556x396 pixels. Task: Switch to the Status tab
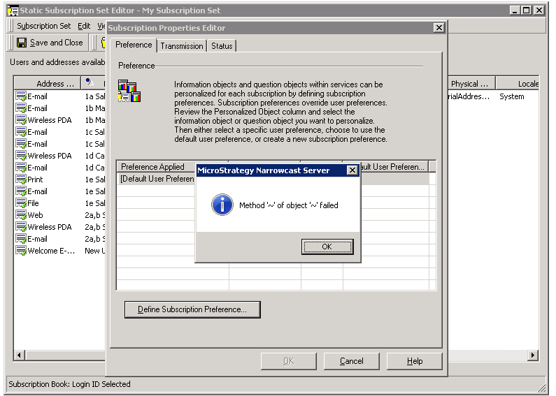pyautogui.click(x=222, y=46)
